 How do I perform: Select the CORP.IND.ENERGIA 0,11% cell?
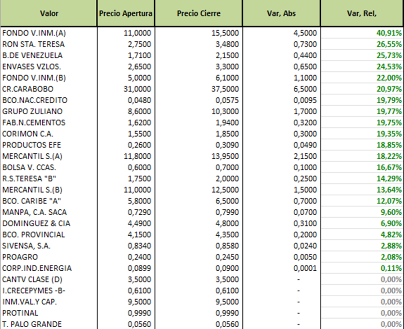391,268
